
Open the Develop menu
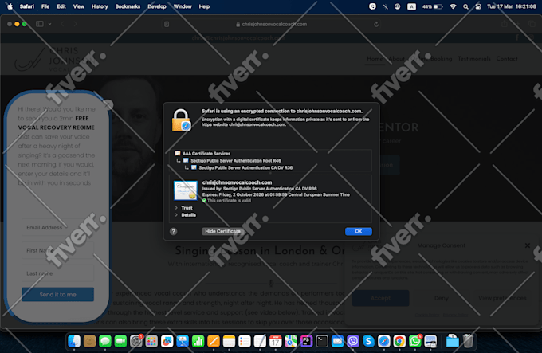(157, 6)
